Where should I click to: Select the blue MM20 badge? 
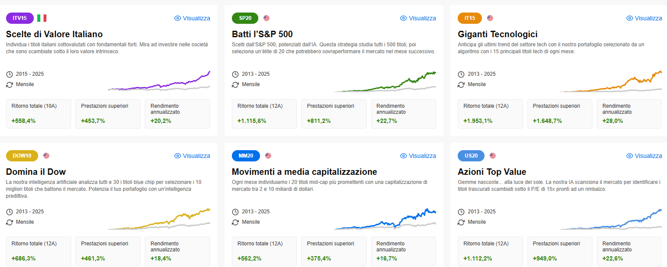coord(246,156)
